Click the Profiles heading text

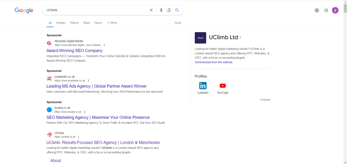coord(201,76)
